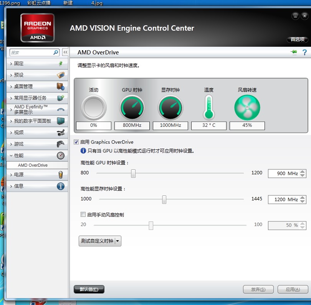Click the Radeon Graphics AMD logo
311x305 pixels.
[x=38, y=28]
